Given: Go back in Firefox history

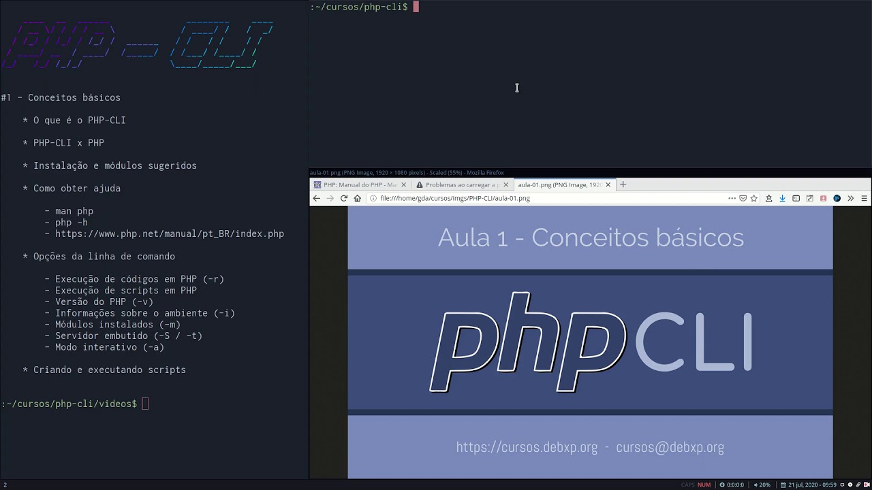Looking at the screenshot, I should point(316,198).
